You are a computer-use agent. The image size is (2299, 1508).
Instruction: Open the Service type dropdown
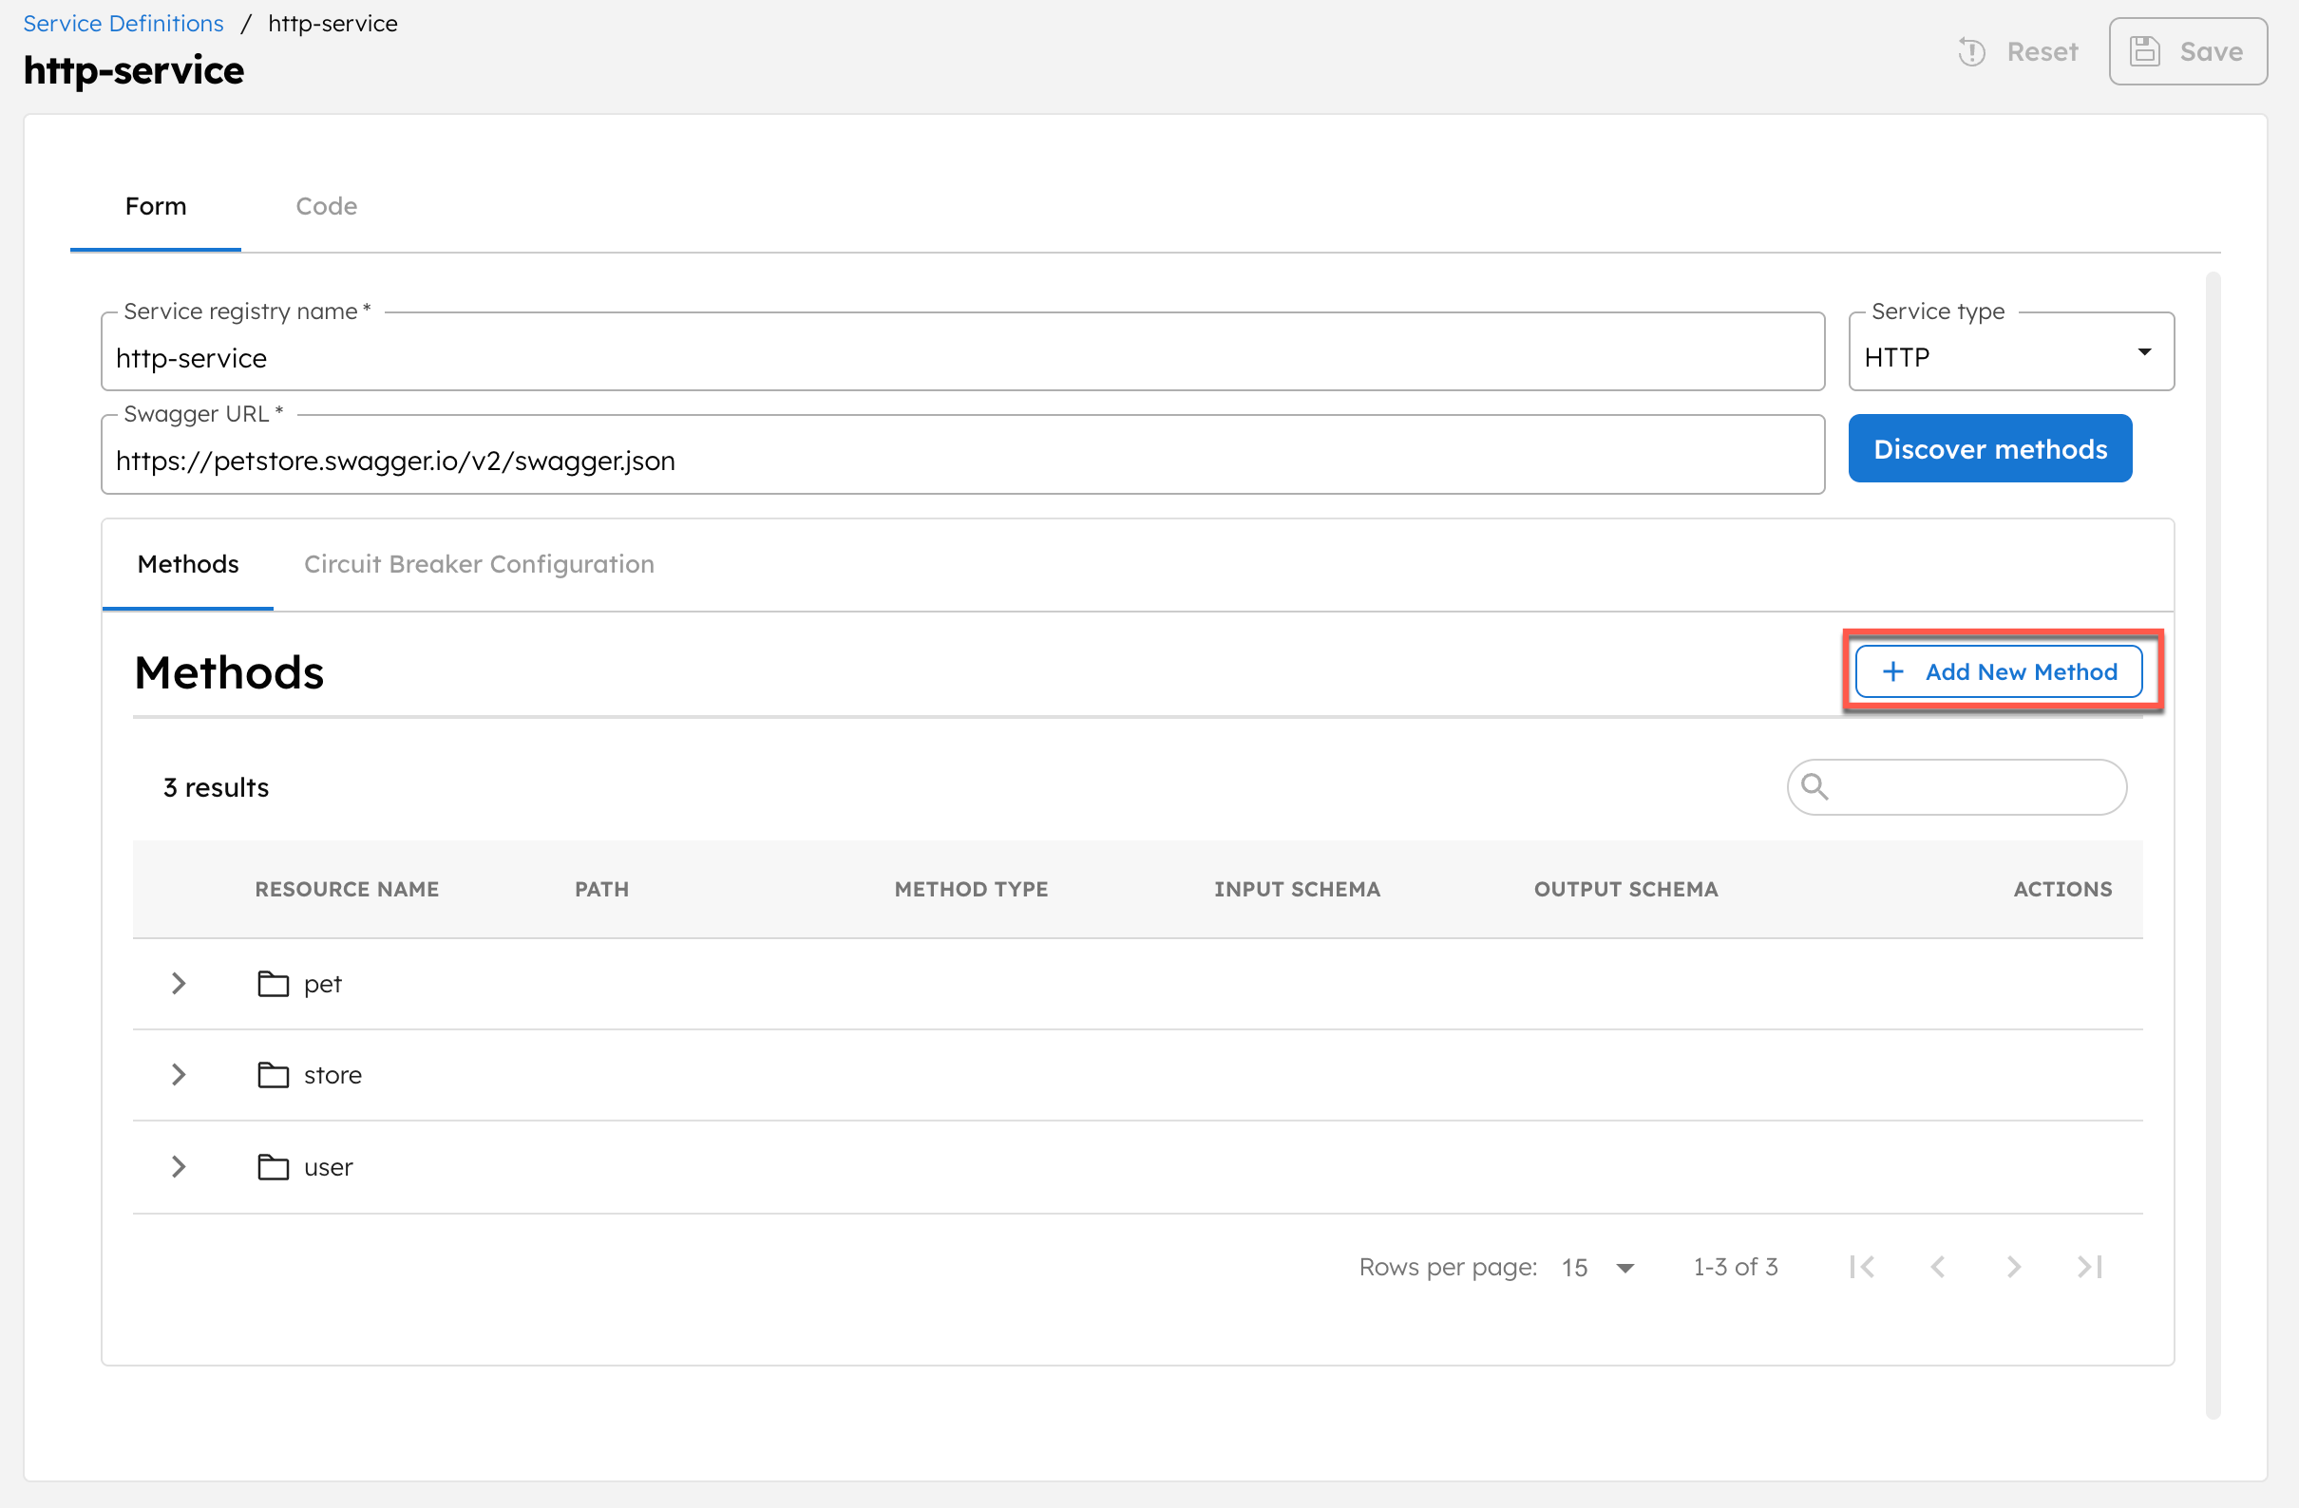pos(2011,352)
